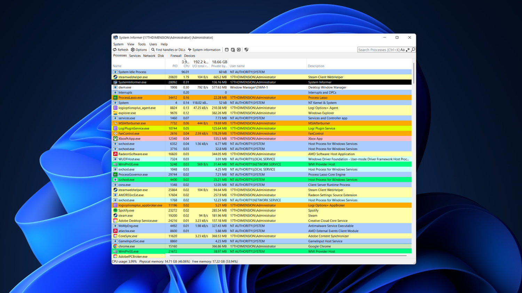Click the Adobe Desktop Service.exe icon
Viewport: 522px width, 293px height.
click(115, 220)
